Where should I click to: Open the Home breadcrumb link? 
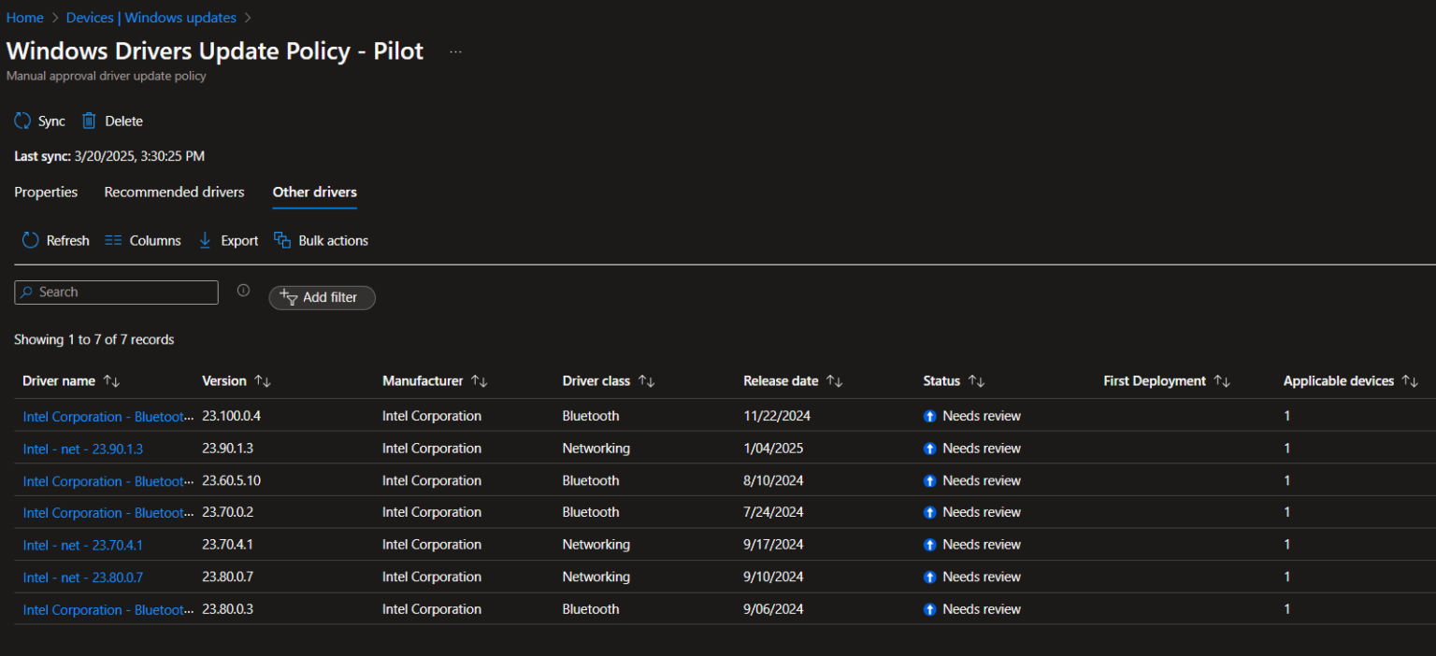click(x=24, y=17)
